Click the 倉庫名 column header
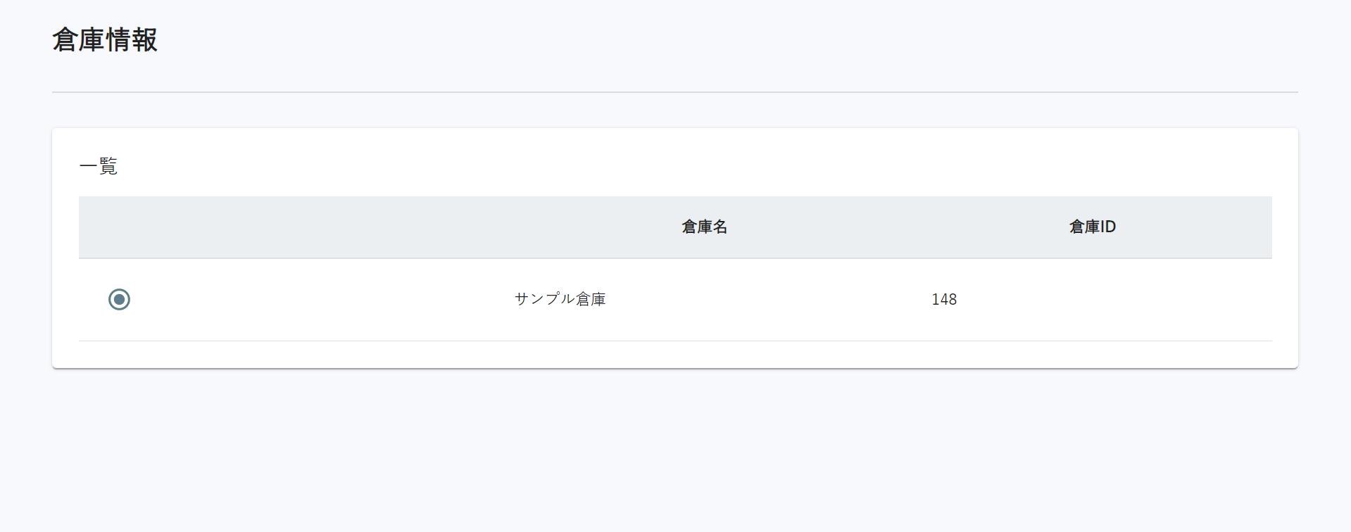This screenshot has width=1351, height=532. click(704, 227)
